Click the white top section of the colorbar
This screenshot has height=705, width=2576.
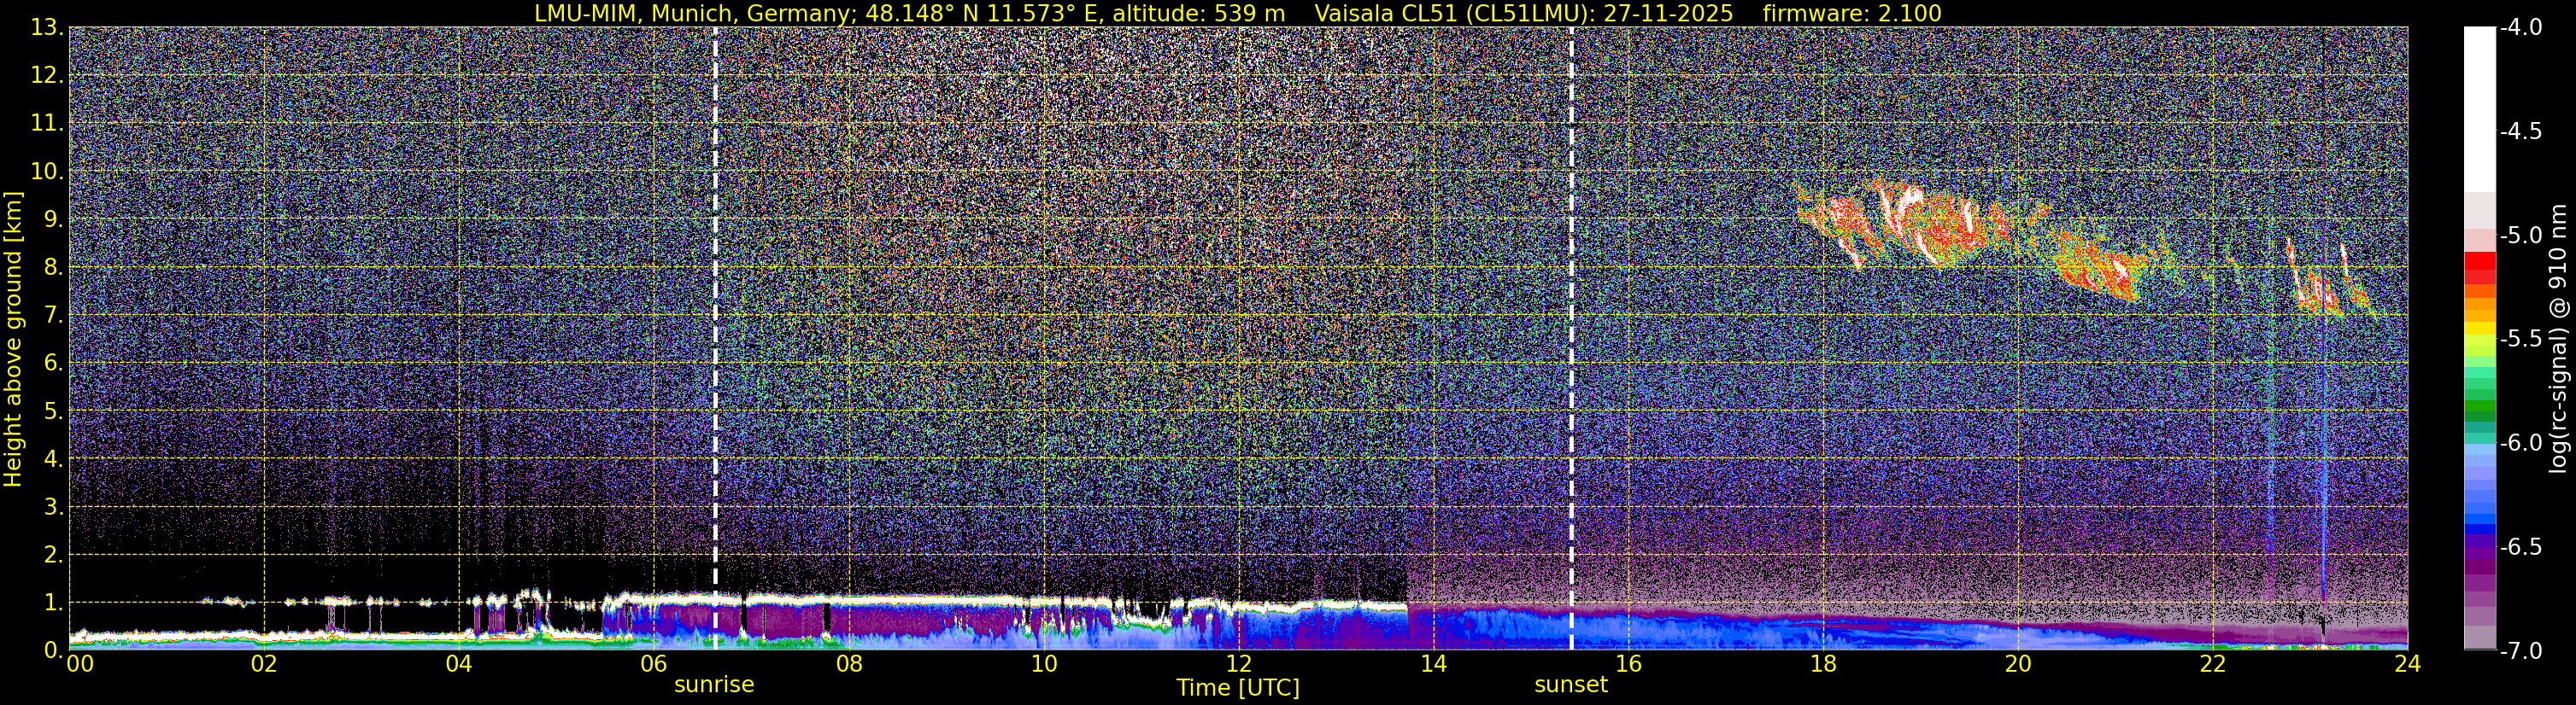[x=2479, y=110]
